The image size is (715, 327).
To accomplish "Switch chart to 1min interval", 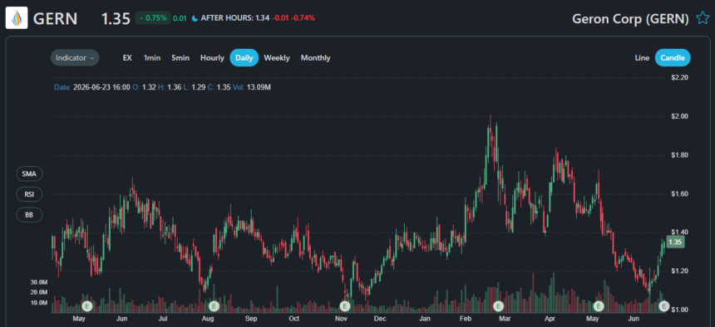I will [152, 58].
